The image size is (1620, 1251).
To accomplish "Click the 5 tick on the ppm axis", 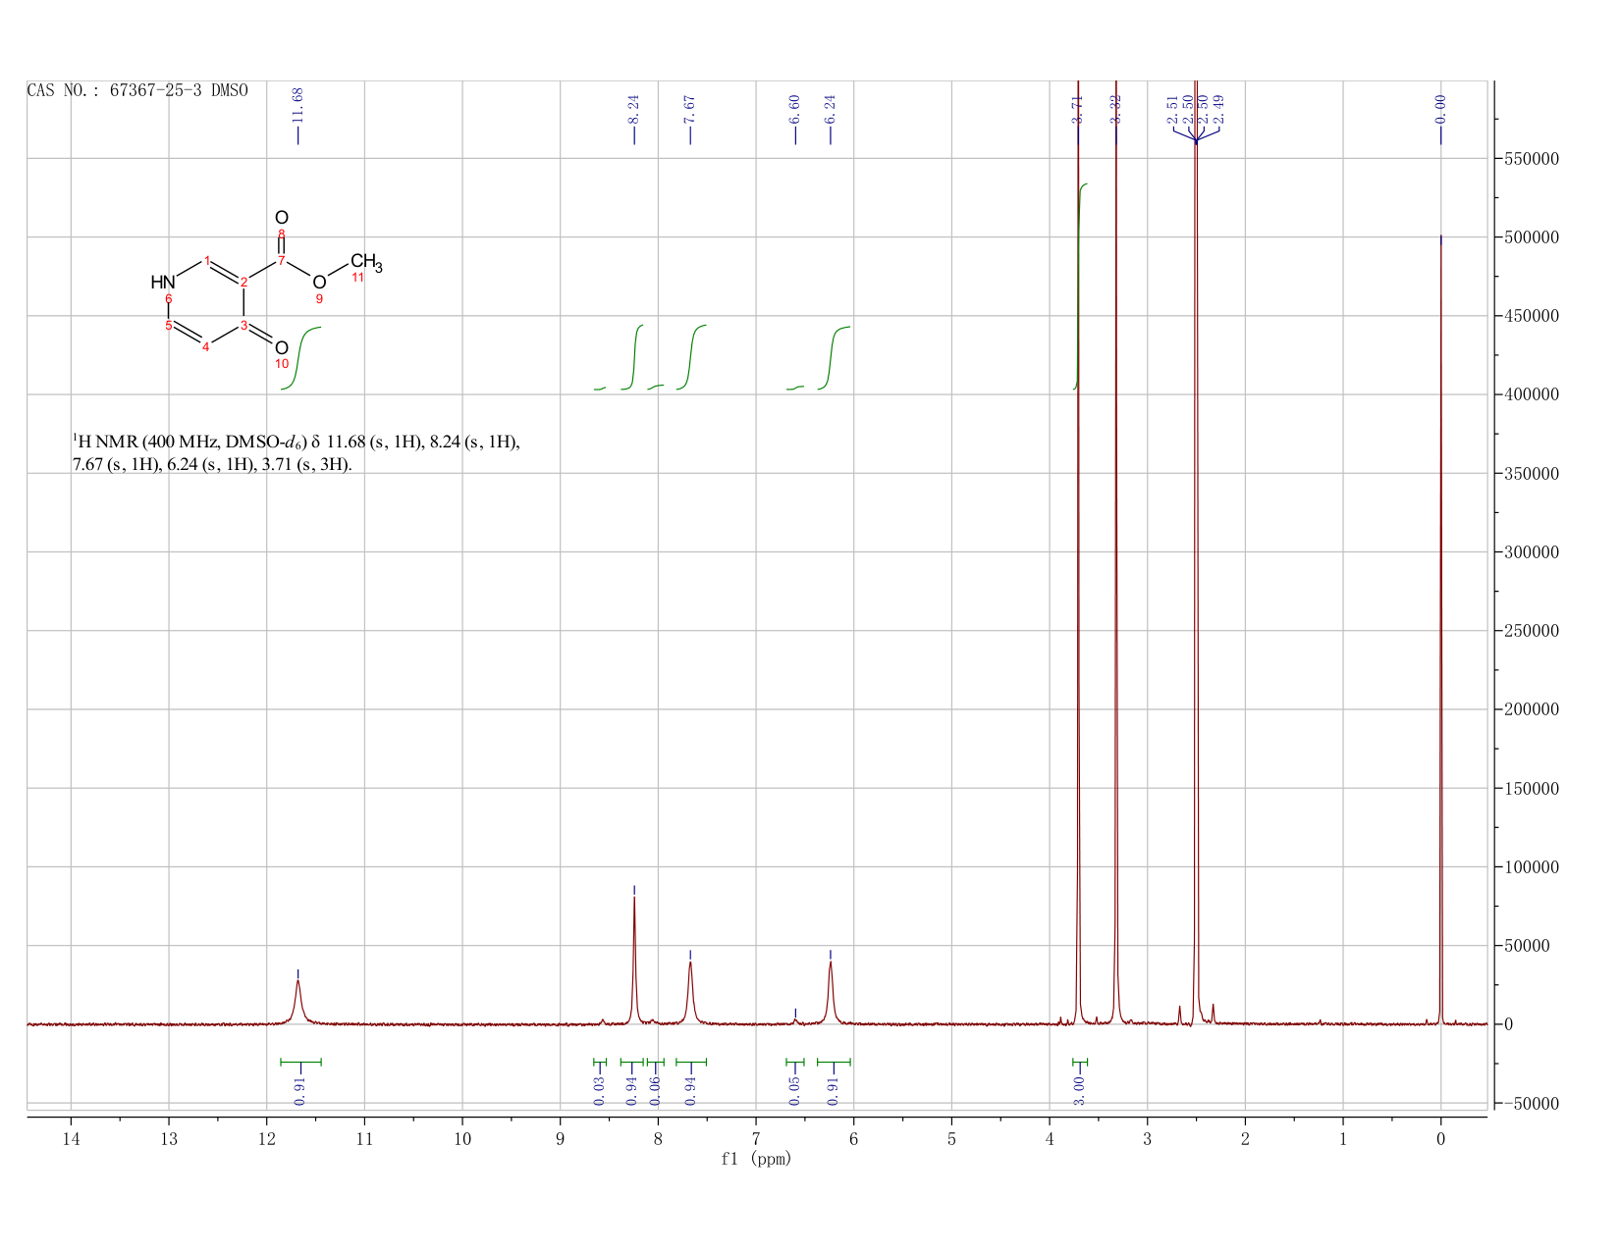I will [951, 1138].
